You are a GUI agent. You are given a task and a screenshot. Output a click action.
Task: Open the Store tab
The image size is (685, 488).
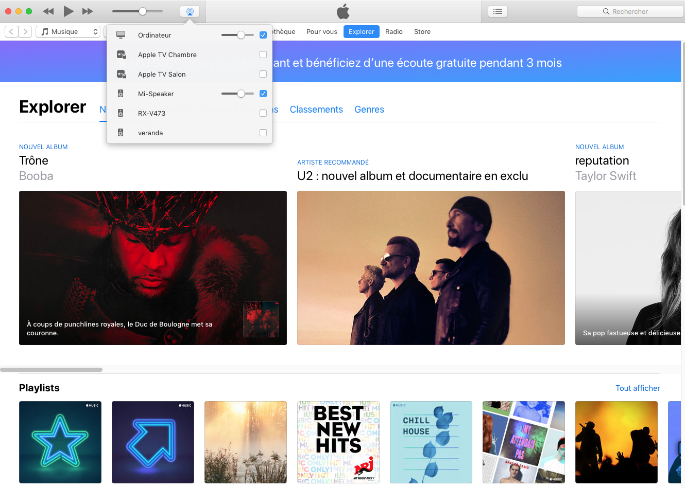422,31
